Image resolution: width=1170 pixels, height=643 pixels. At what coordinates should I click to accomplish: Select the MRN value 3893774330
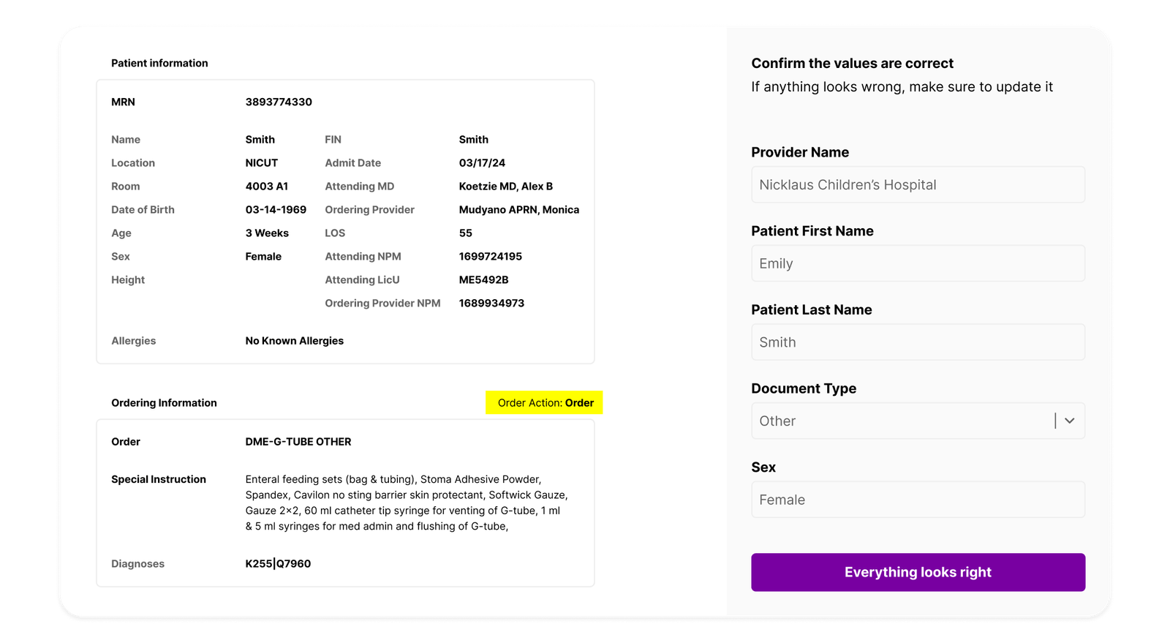pos(279,102)
